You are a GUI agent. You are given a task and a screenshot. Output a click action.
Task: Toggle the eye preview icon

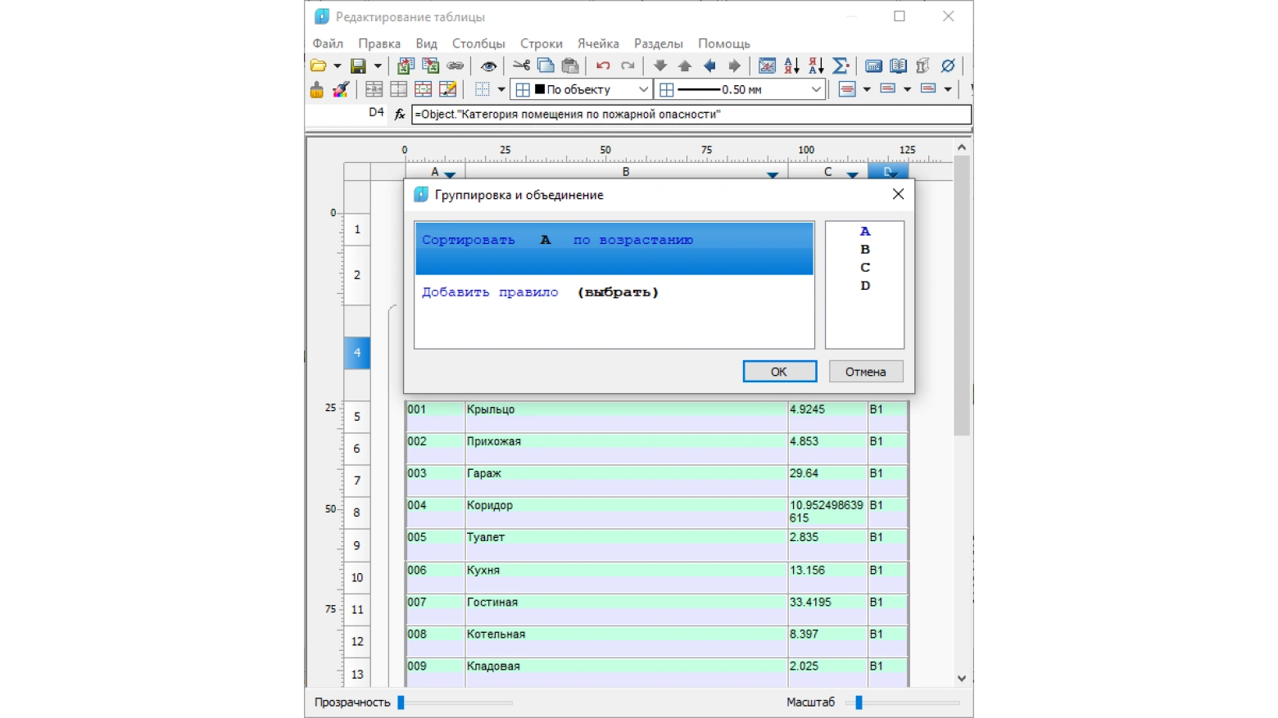[x=488, y=66]
